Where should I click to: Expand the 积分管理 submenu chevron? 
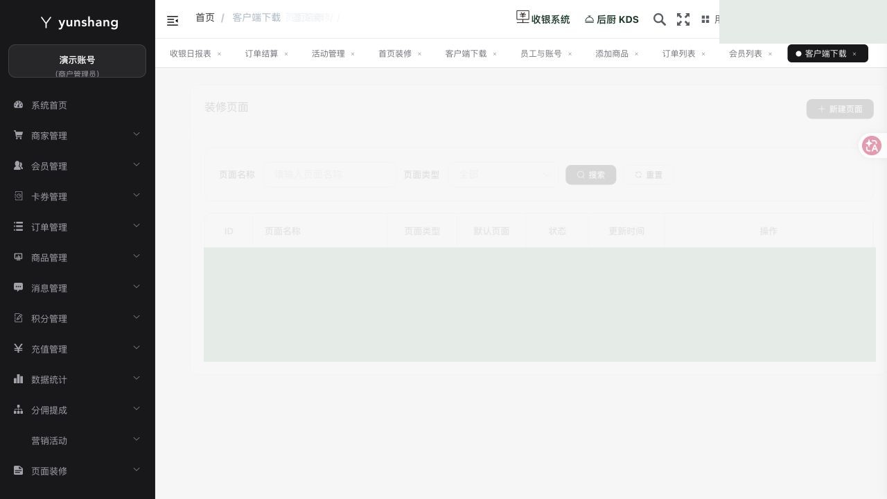137,317
